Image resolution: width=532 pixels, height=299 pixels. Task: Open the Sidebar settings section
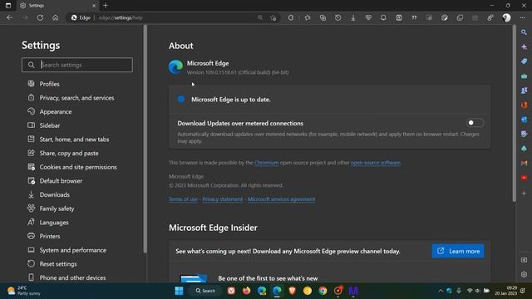click(x=50, y=125)
